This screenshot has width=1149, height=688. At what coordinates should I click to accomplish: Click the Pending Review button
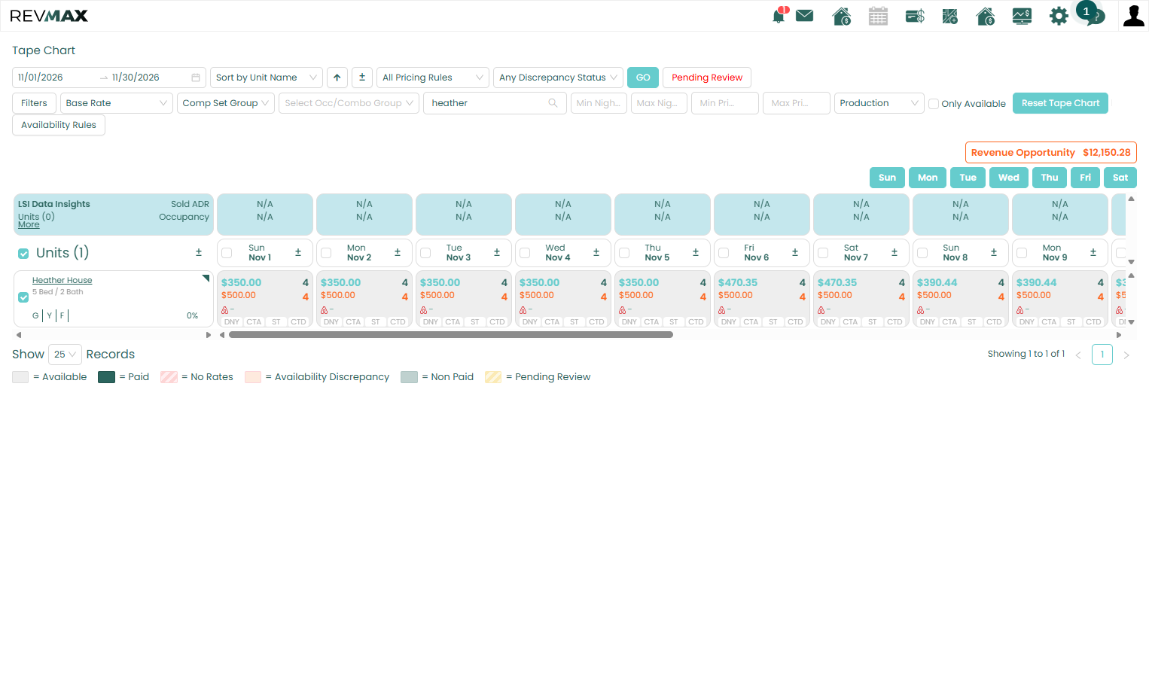pos(707,78)
